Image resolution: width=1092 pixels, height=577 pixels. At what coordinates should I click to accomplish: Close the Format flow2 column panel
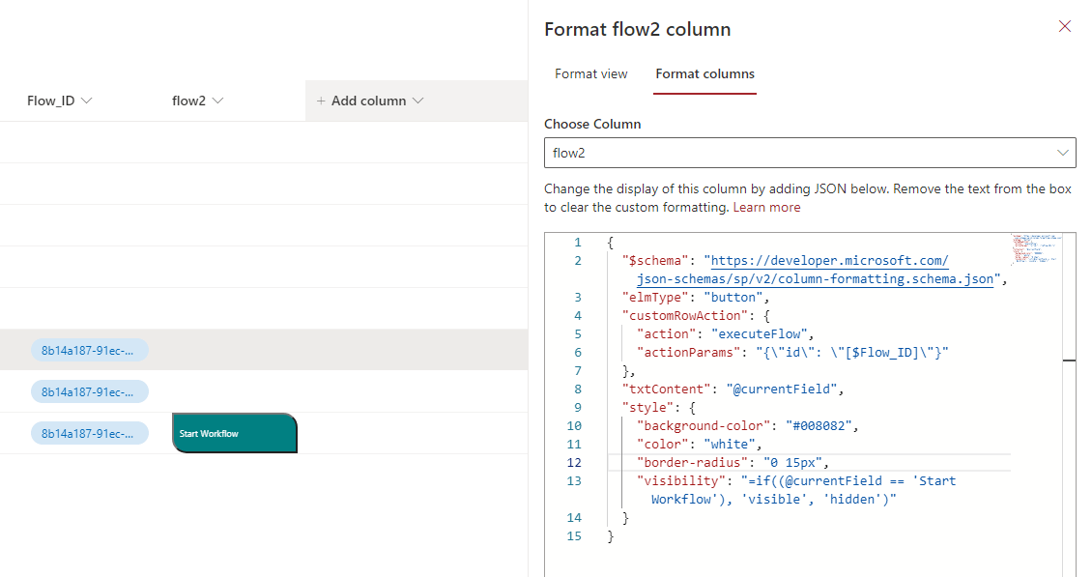point(1064,26)
